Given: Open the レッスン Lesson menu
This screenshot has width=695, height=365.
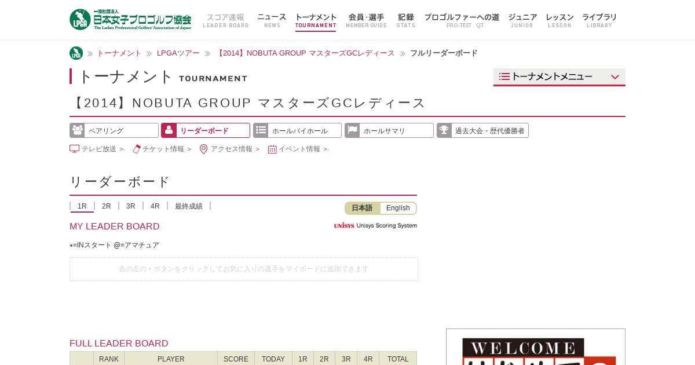Looking at the screenshot, I should pyautogui.click(x=559, y=20).
